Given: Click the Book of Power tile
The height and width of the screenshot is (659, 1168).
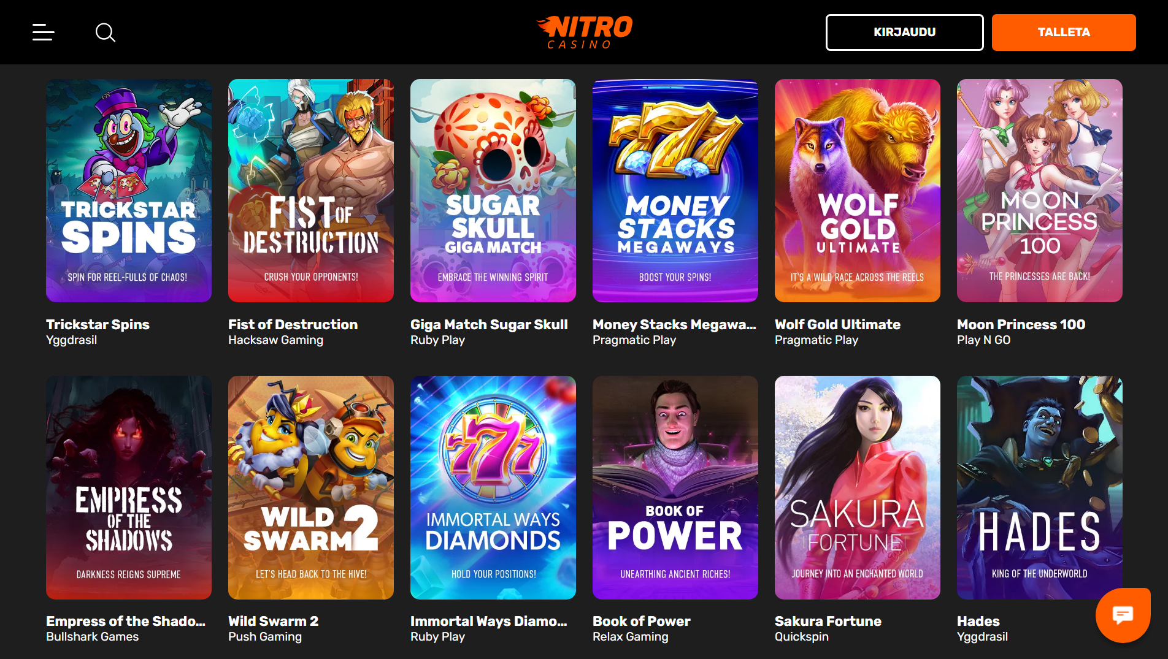Looking at the screenshot, I should (675, 487).
